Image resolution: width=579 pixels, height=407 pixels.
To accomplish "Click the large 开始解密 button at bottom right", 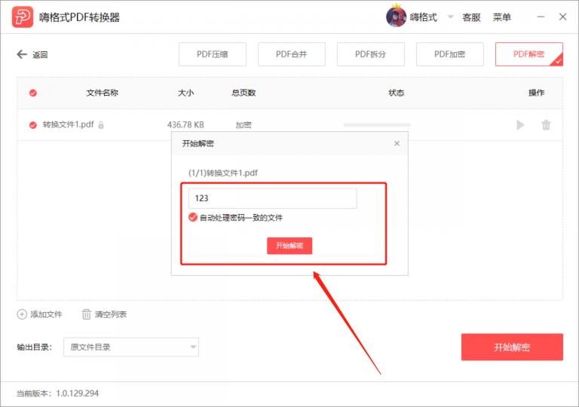I will coord(512,347).
